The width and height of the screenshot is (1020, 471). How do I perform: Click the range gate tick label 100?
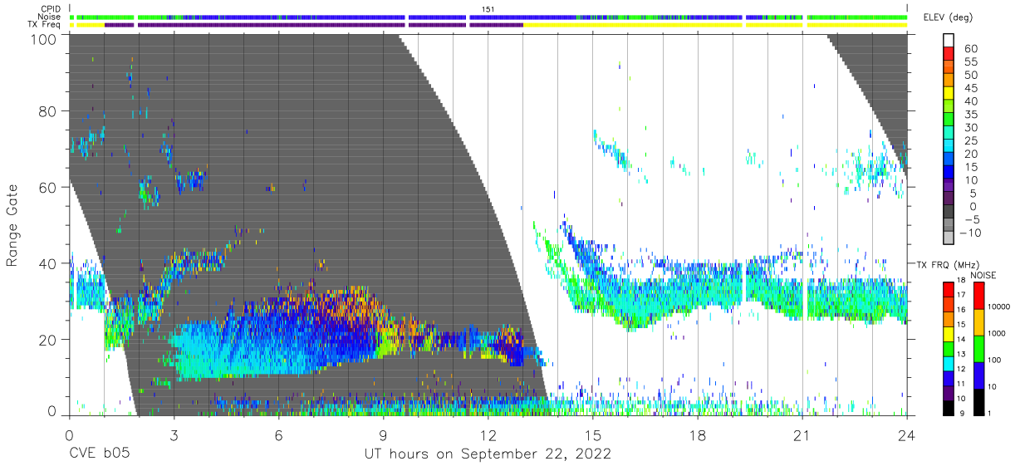tap(42, 38)
